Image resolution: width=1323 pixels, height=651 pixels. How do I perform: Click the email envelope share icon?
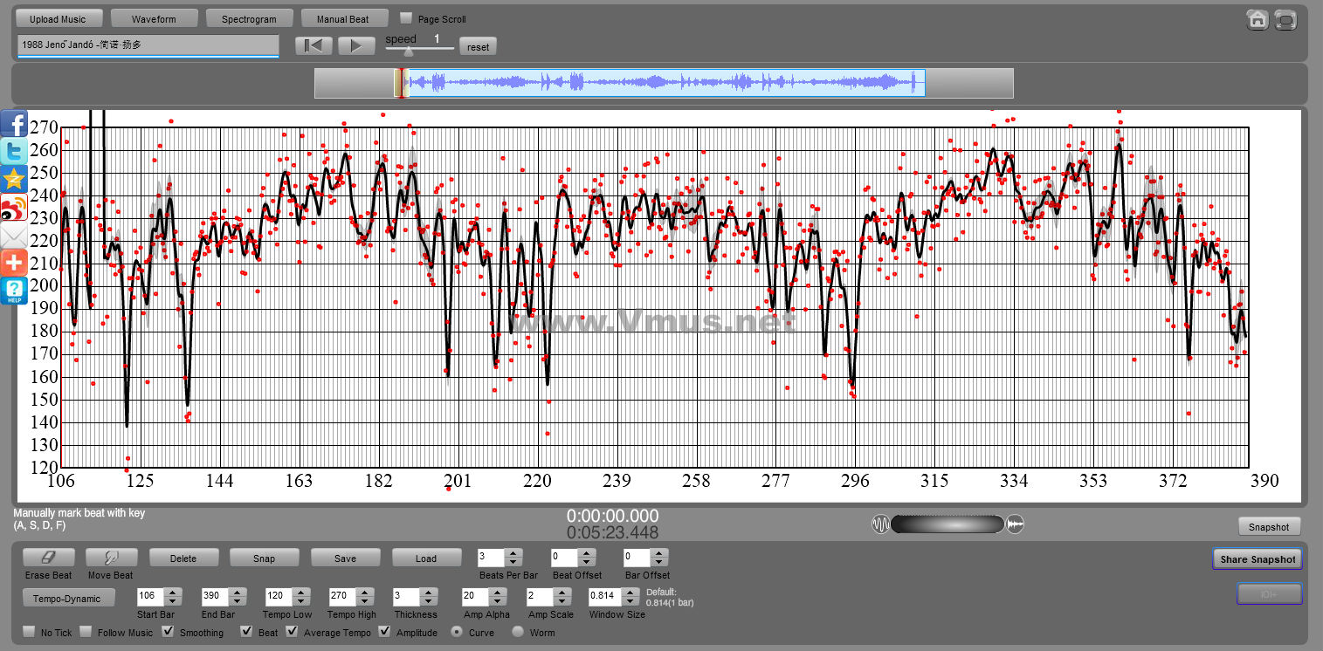[14, 236]
